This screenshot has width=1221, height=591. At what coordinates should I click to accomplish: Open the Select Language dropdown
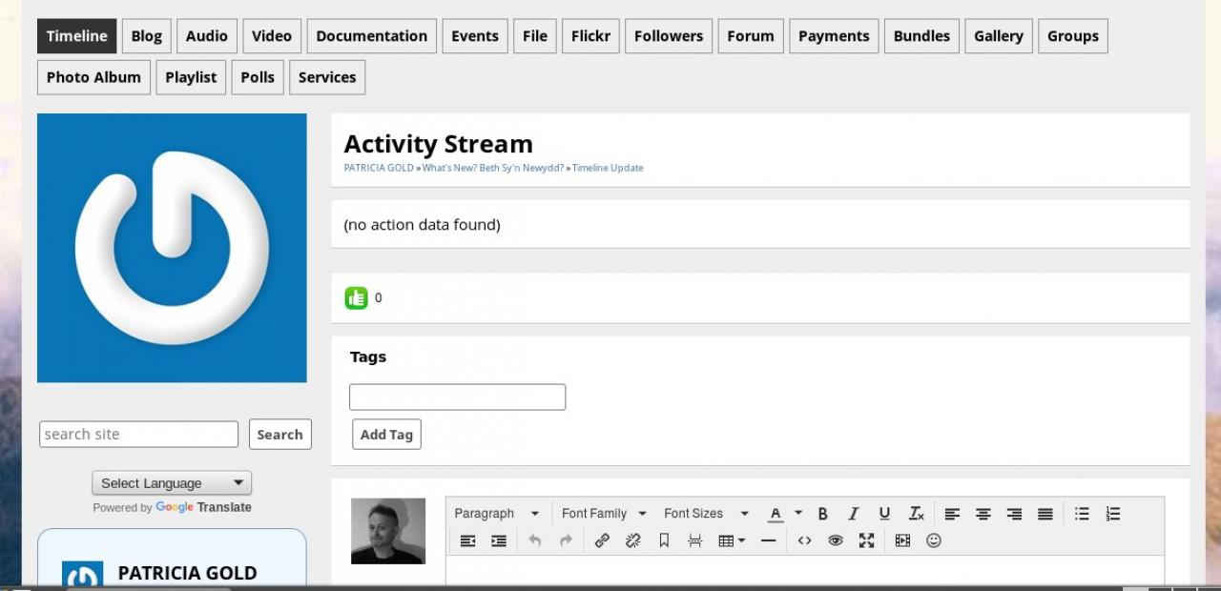(172, 483)
